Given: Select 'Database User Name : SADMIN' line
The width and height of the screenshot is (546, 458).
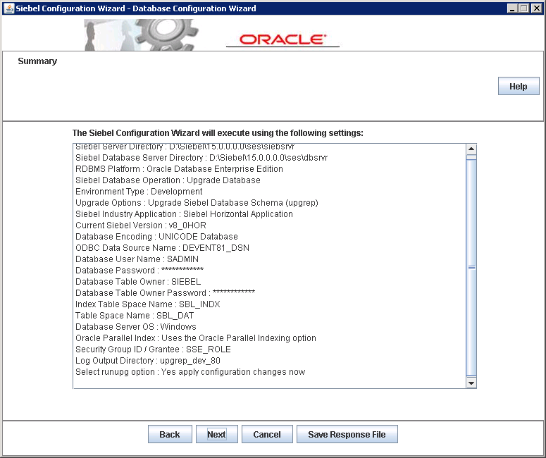Looking at the screenshot, I should tap(137, 259).
